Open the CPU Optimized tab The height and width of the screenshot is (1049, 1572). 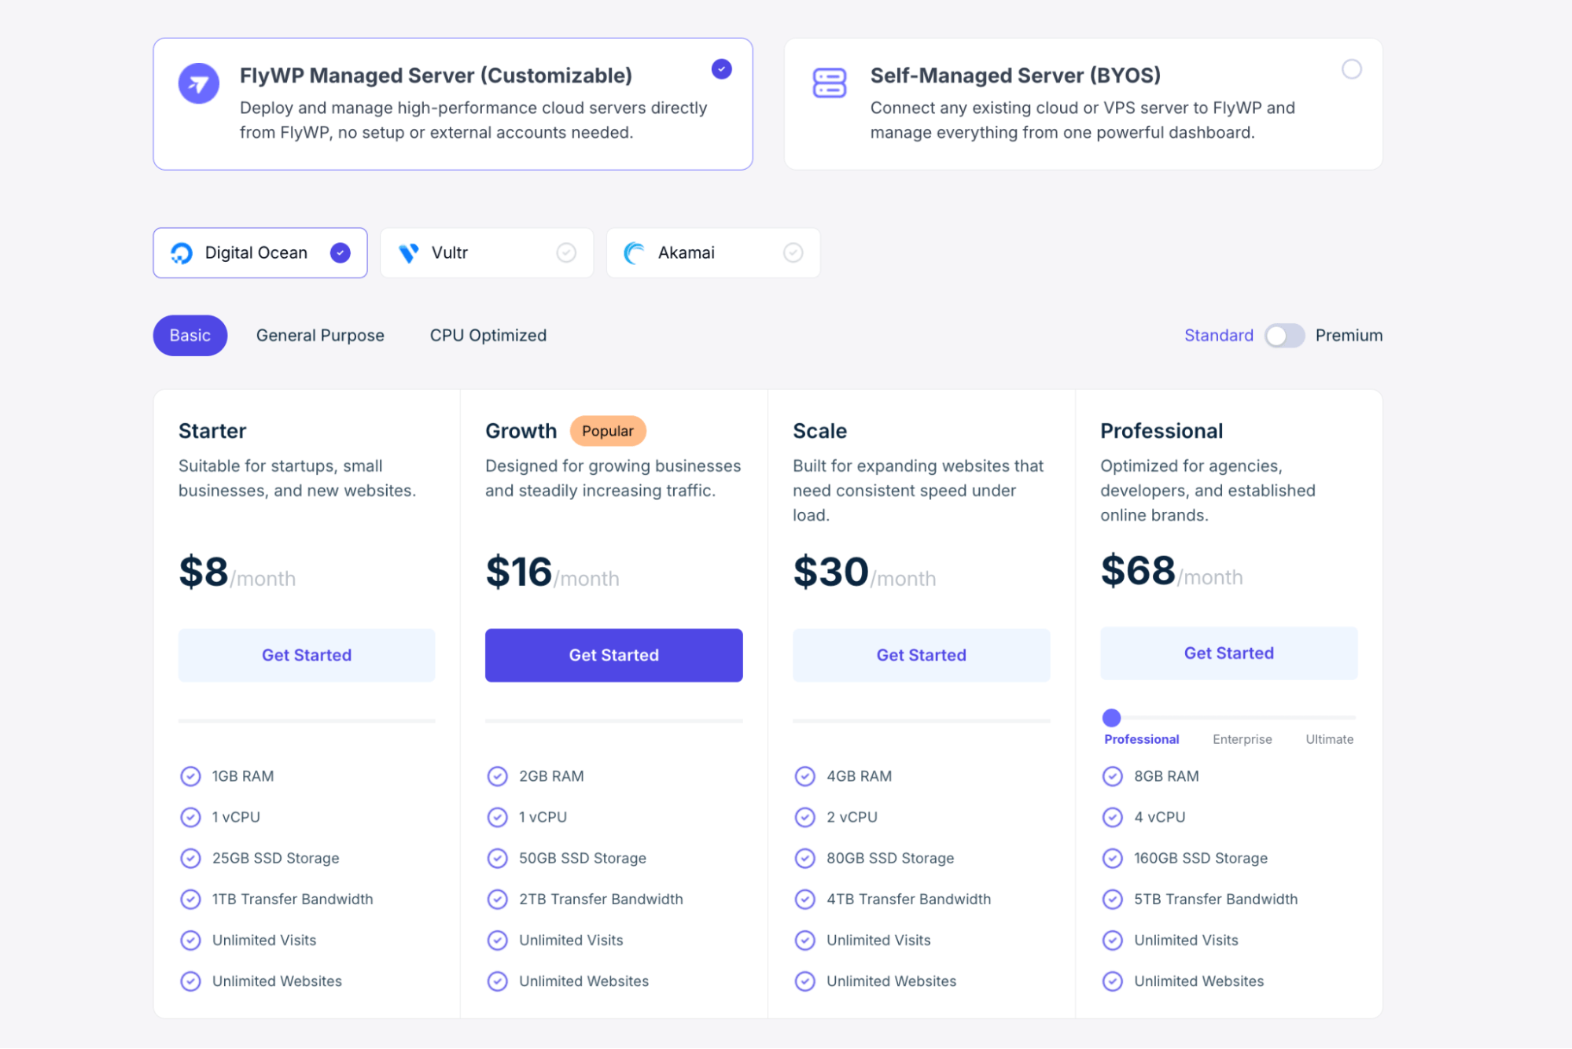point(488,336)
